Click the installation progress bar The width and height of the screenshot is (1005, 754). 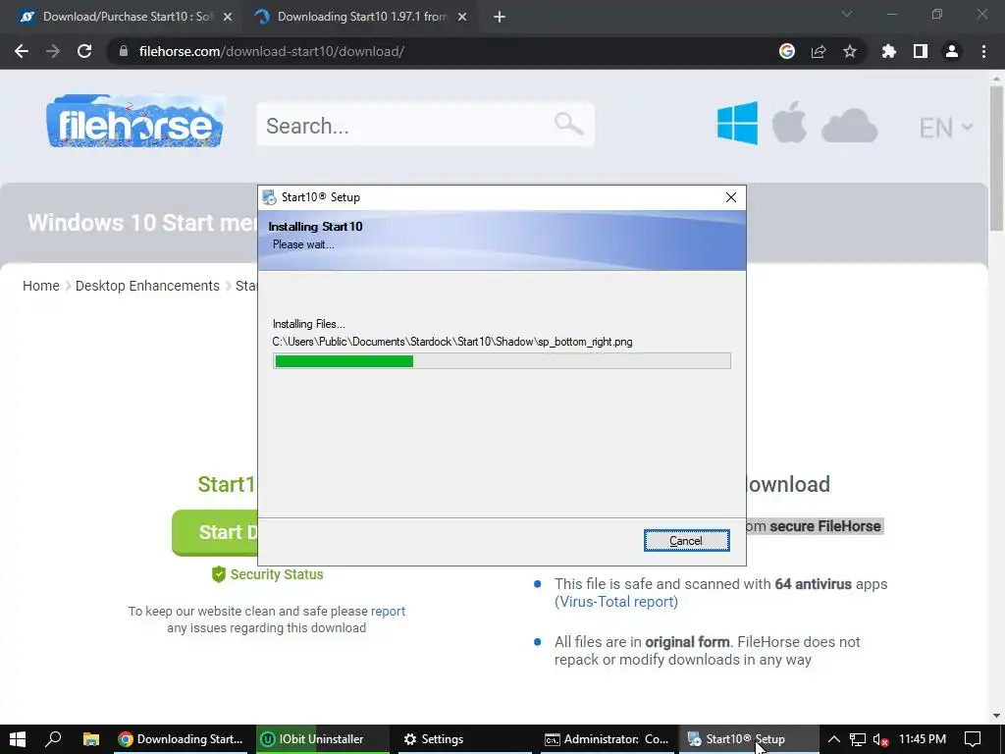pos(502,361)
